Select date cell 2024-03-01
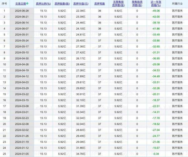Screen dimensions: 188x157 [22, 112]
